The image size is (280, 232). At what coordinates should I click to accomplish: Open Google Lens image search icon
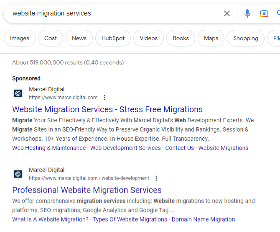[264, 13]
